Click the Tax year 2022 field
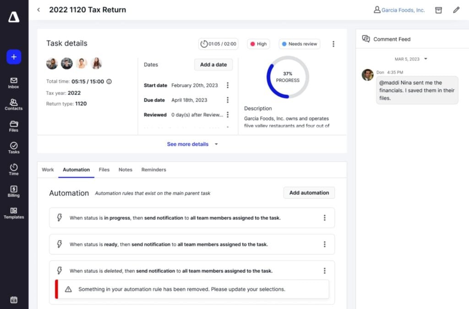The image size is (469, 309). tap(63, 93)
